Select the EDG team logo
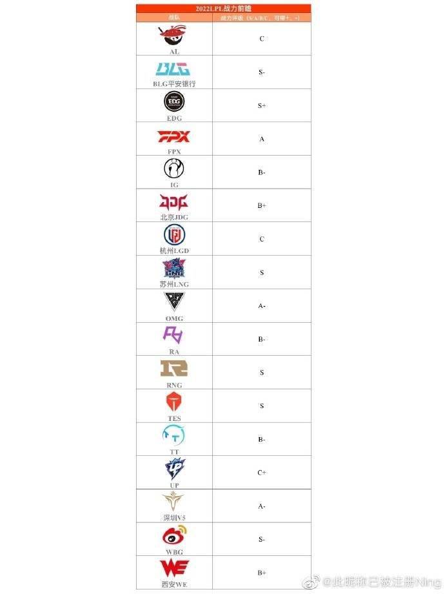 [x=174, y=101]
